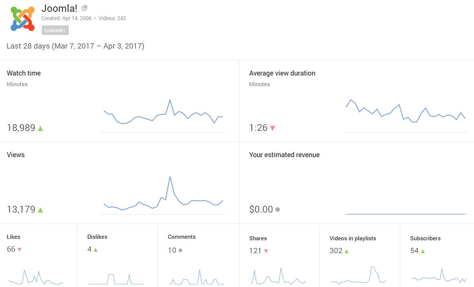Open the Dislikes metric card
Viewport: 474px width, 287px height.
click(117, 255)
